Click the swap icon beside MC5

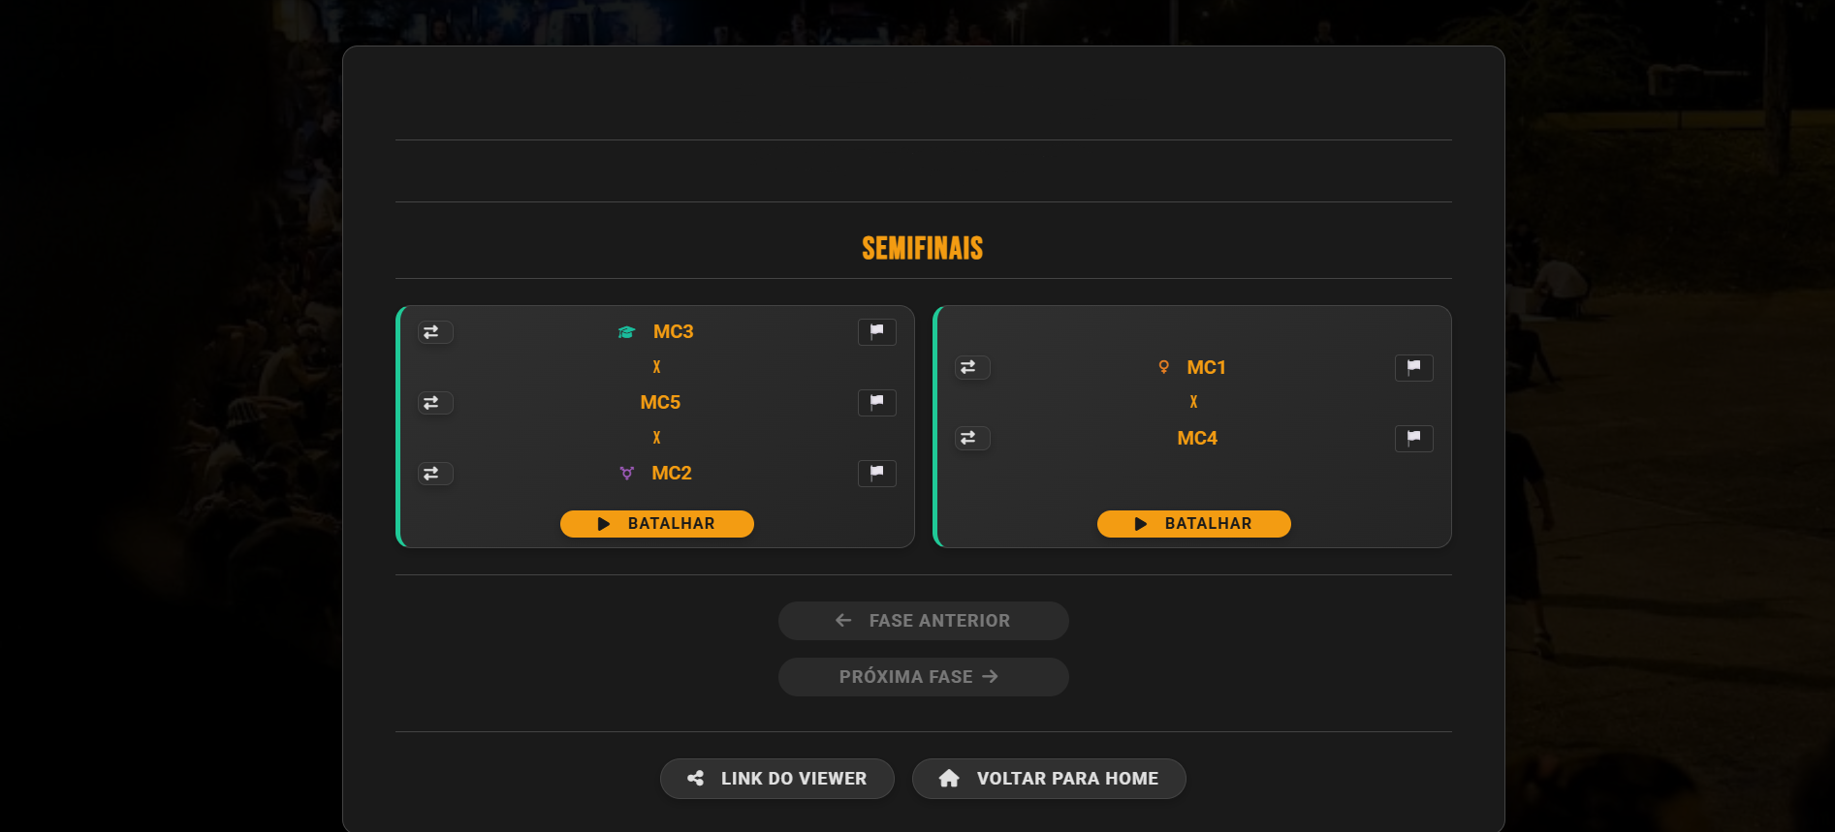tap(434, 403)
